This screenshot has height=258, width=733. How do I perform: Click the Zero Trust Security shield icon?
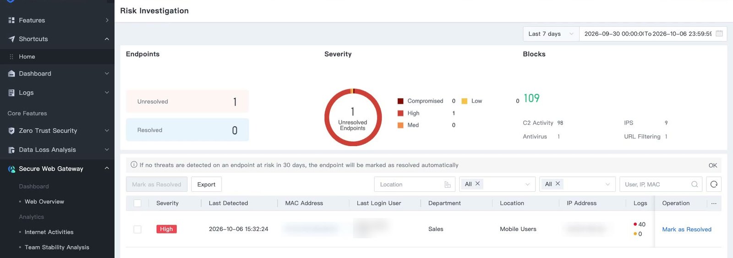[x=11, y=131]
